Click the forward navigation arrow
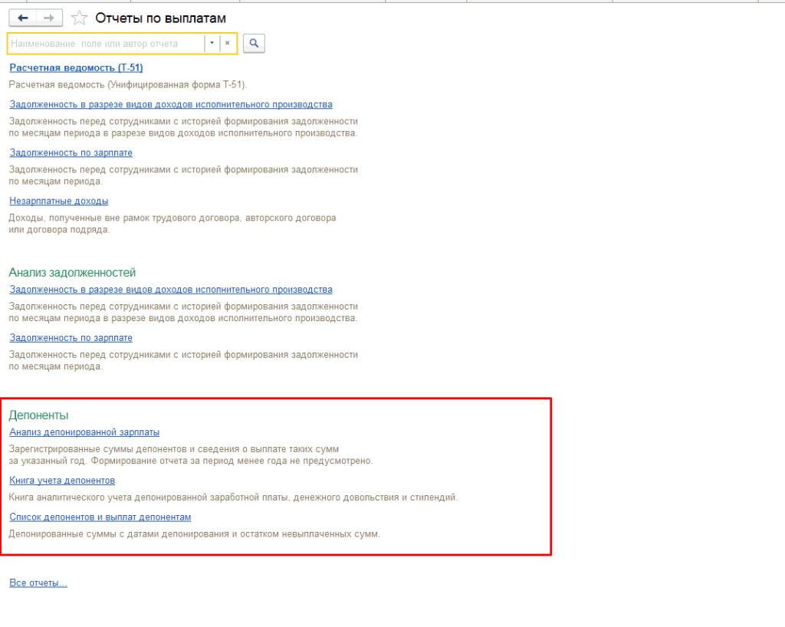The width and height of the screenshot is (785, 627). point(48,18)
